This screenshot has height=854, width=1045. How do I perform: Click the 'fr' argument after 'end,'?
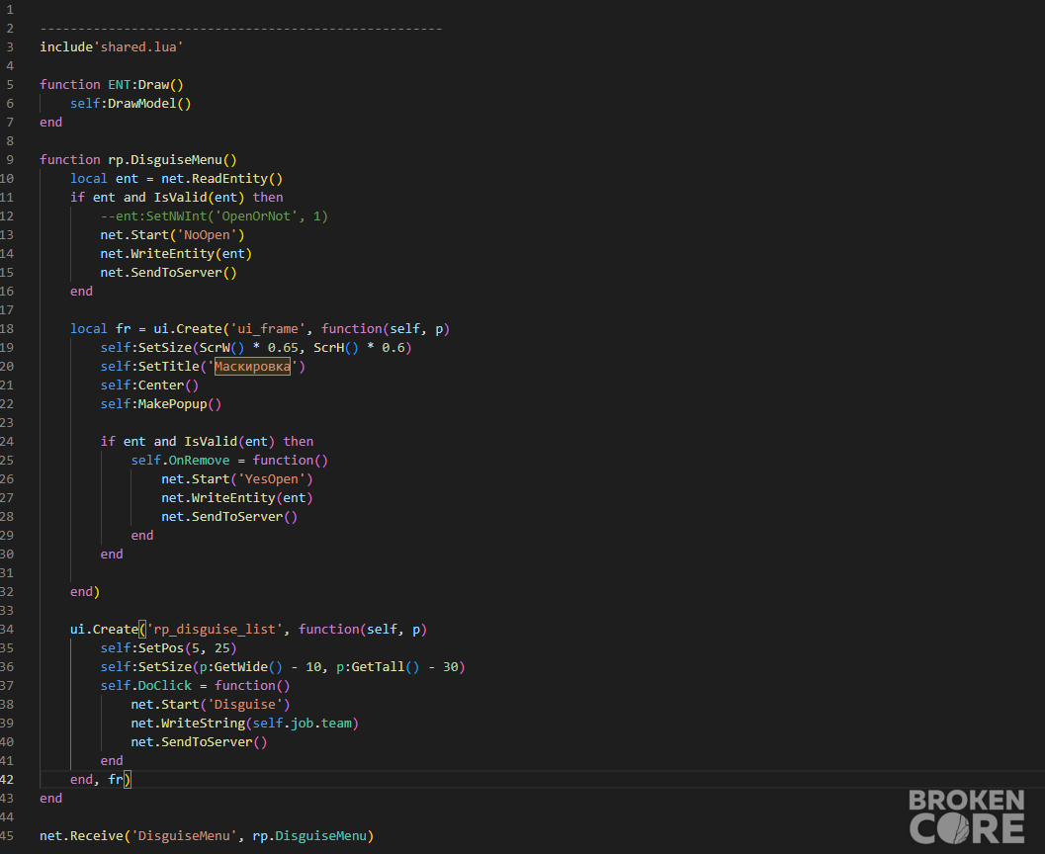(116, 780)
